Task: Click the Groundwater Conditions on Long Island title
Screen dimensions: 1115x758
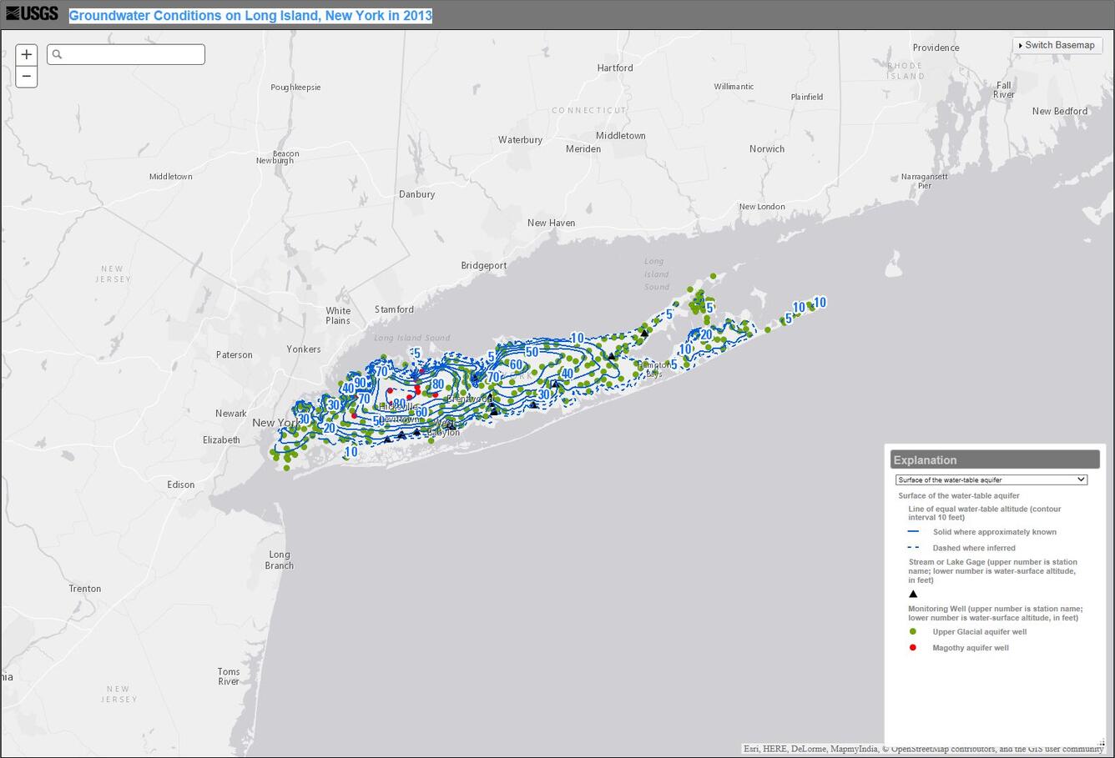Action: 250,15
